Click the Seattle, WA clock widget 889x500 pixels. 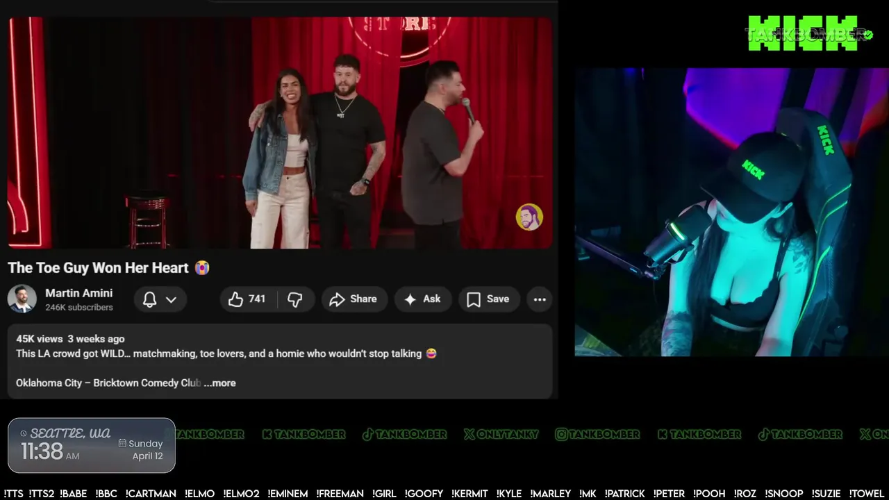(x=92, y=445)
